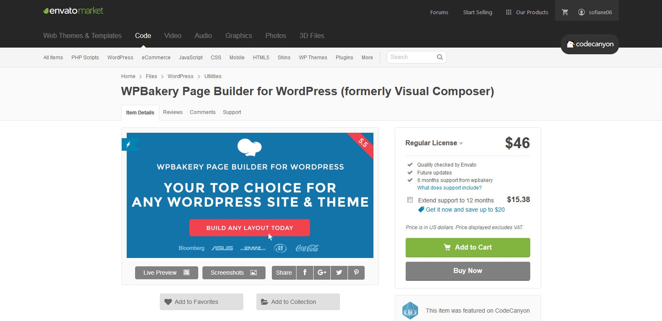This screenshot has height=321, width=662.
Task: Open the 3D Files marketplace menu
Action: coord(312,36)
